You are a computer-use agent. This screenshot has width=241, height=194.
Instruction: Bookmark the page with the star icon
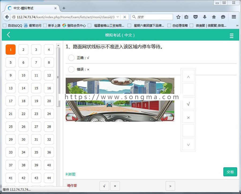(x=178, y=17)
